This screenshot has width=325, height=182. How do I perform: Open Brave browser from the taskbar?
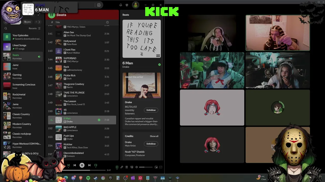pyautogui.click(x=81, y=178)
